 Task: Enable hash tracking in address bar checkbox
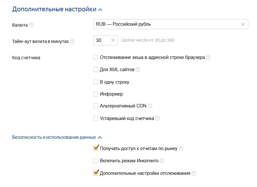95,57
